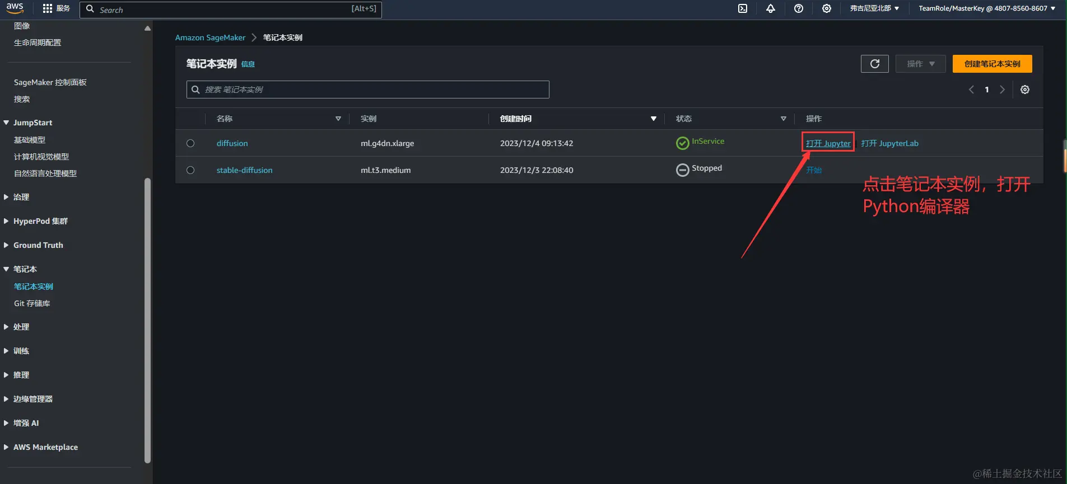
Task: Open Images (图像) in the sidebar
Action: pos(22,26)
